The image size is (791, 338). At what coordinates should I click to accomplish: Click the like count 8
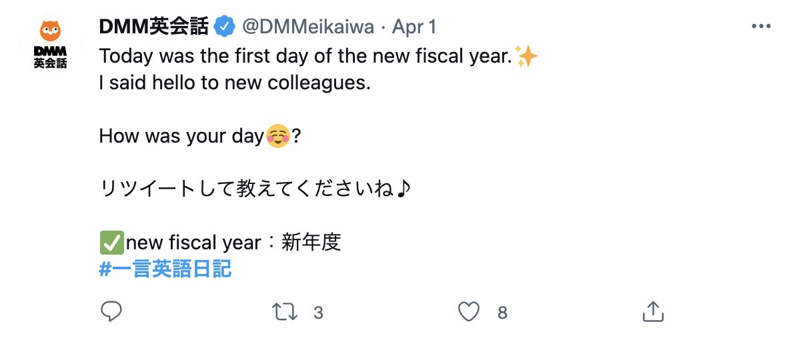(502, 312)
